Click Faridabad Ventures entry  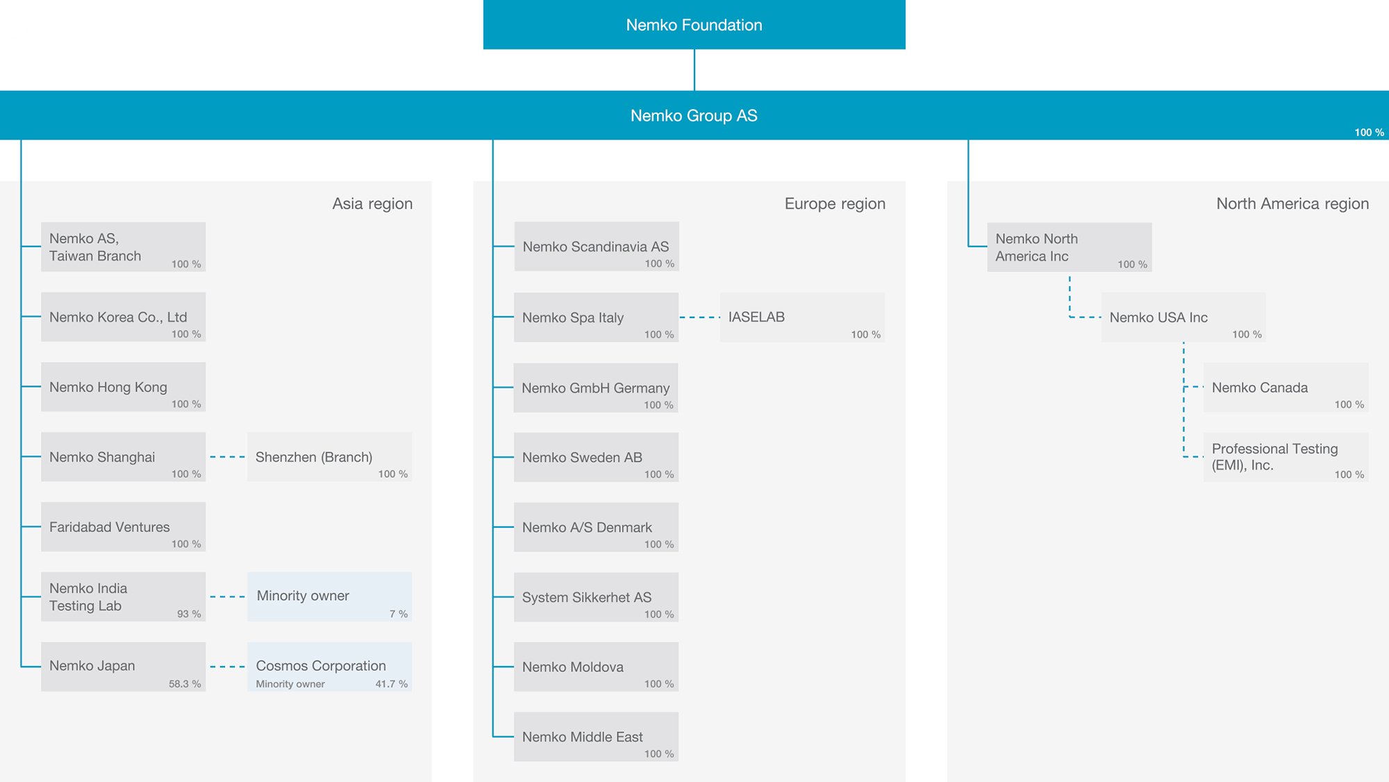(123, 527)
